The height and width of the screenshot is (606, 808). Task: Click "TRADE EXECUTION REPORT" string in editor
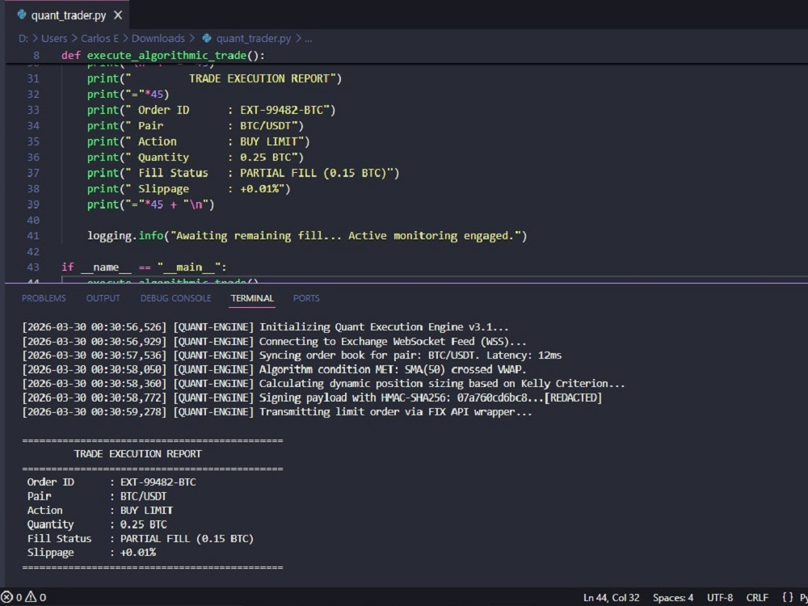coord(259,78)
